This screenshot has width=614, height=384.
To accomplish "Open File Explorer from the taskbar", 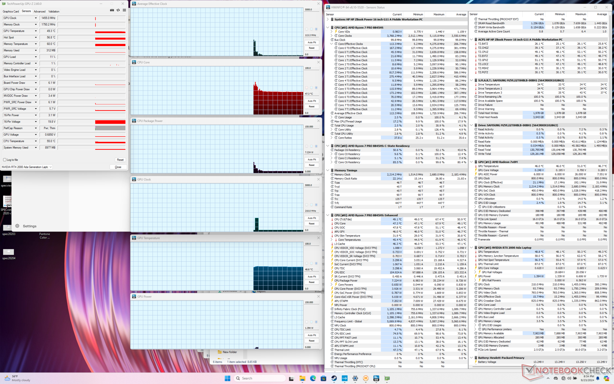I will (302, 378).
